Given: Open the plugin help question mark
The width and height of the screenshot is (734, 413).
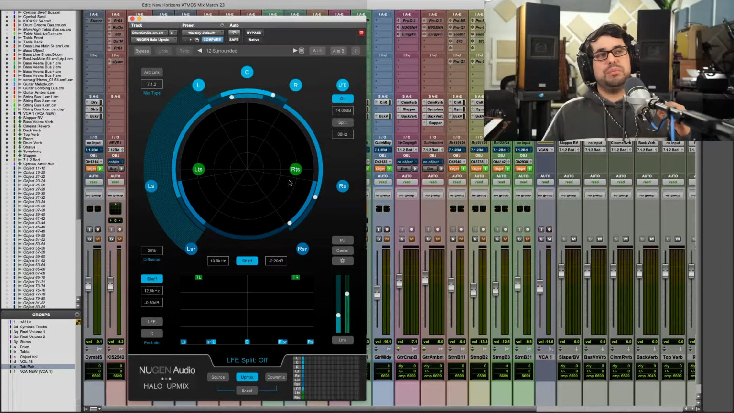Looking at the screenshot, I should point(355,51).
